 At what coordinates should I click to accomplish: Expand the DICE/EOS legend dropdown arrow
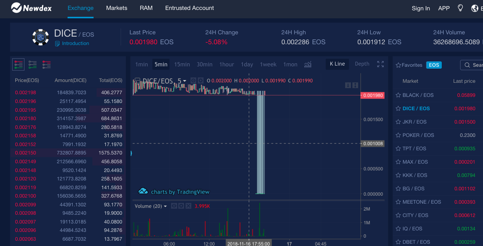pyautogui.click(x=185, y=81)
